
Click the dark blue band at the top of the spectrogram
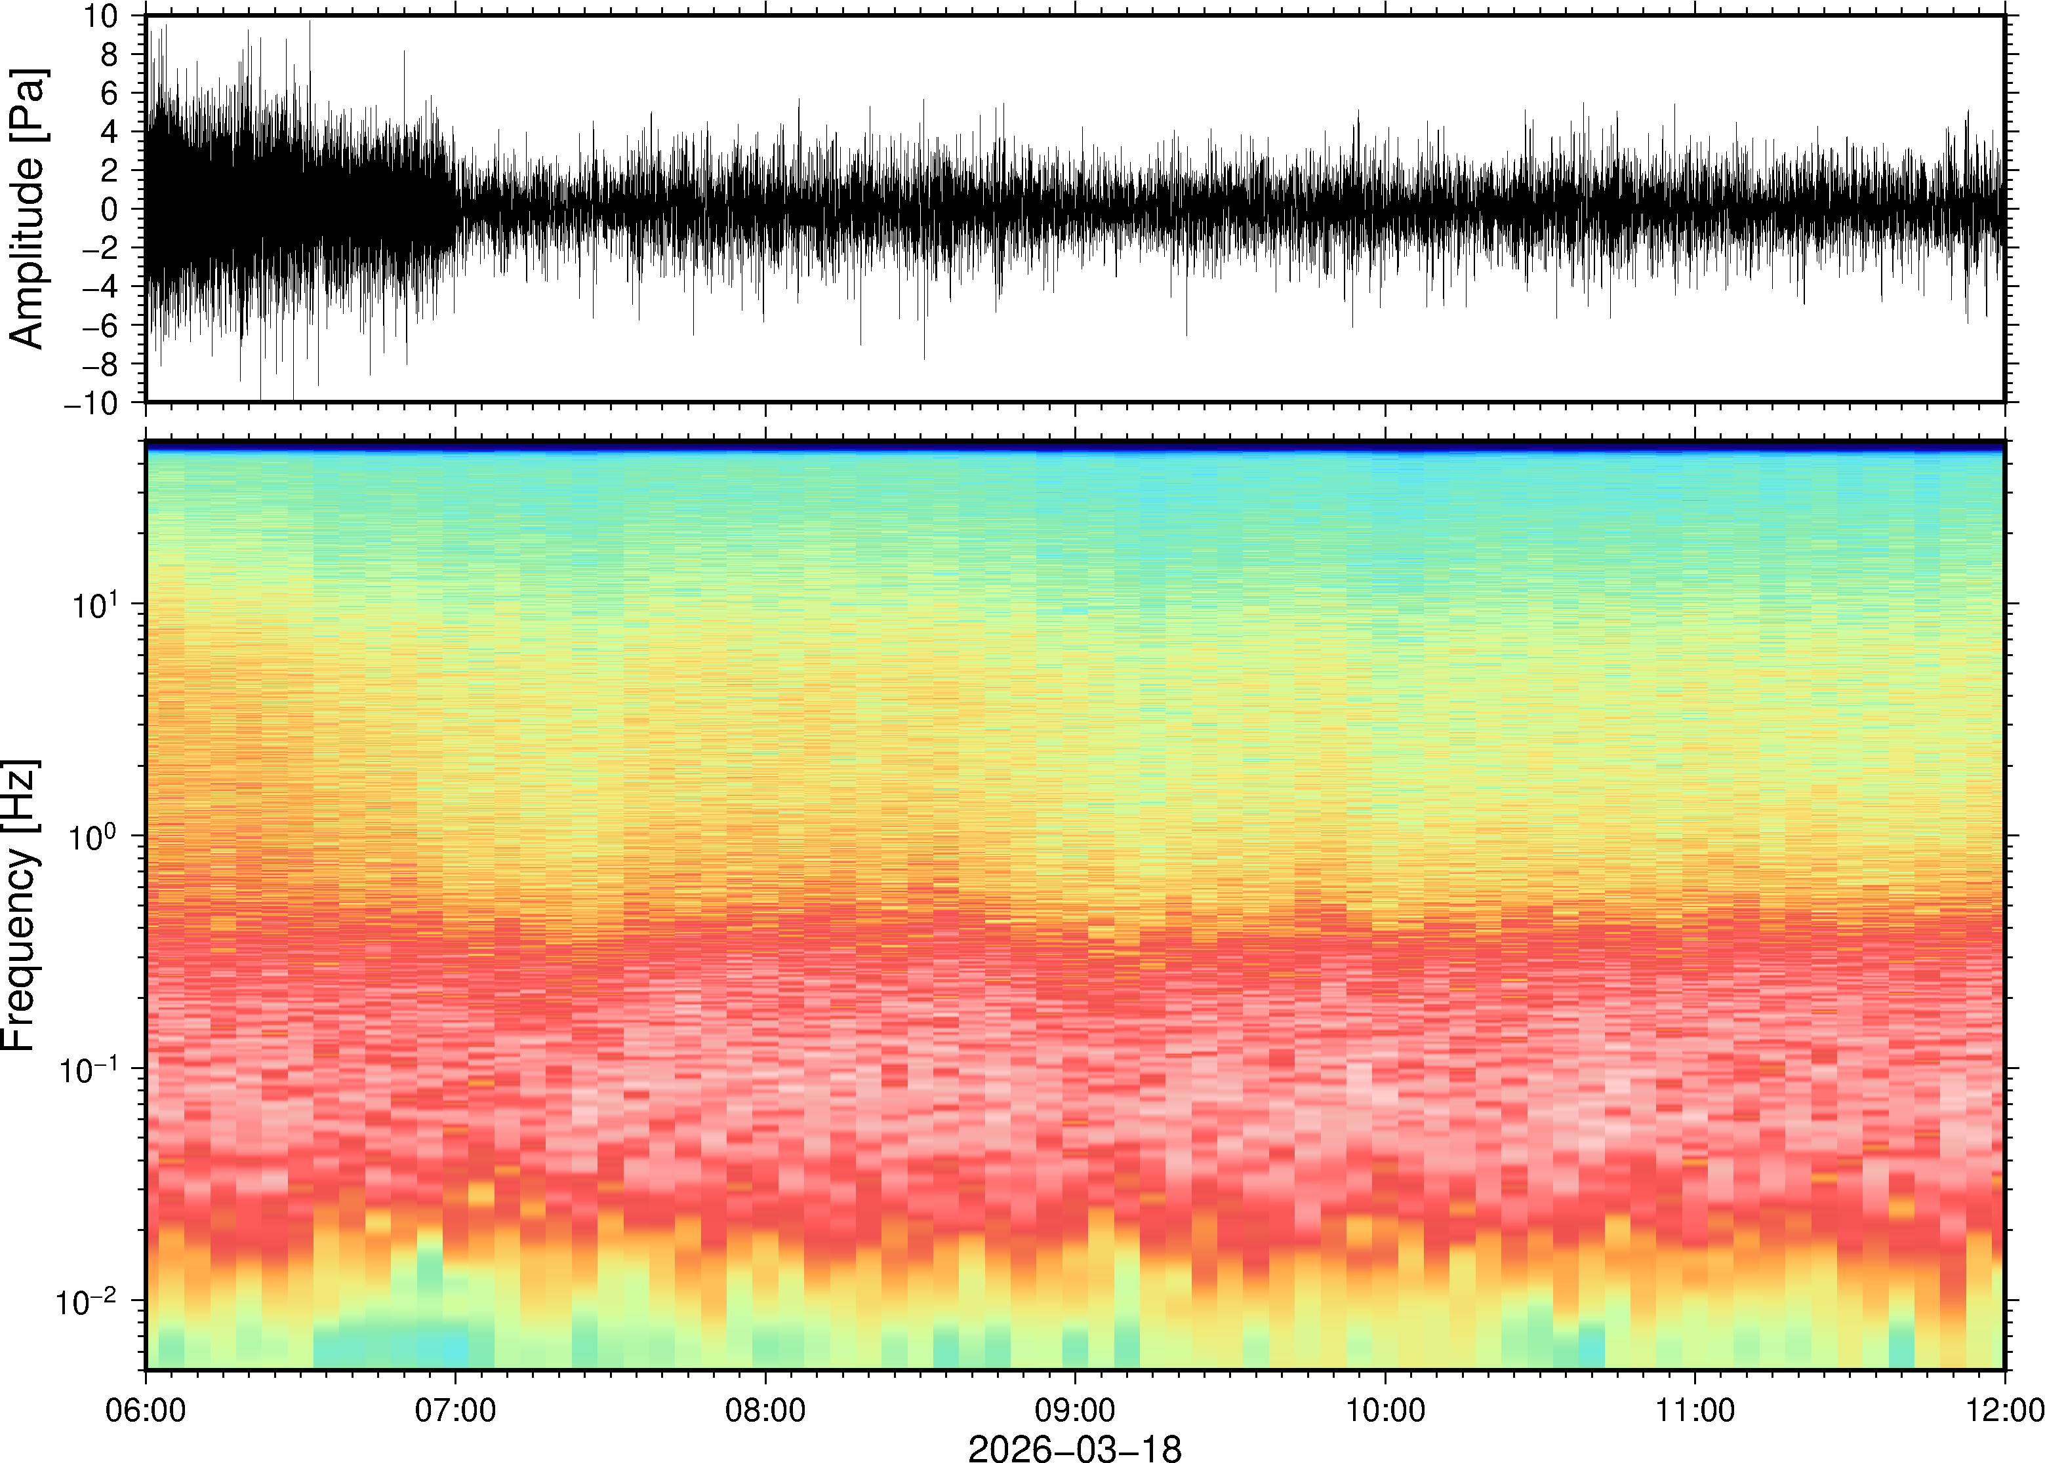(1074, 446)
